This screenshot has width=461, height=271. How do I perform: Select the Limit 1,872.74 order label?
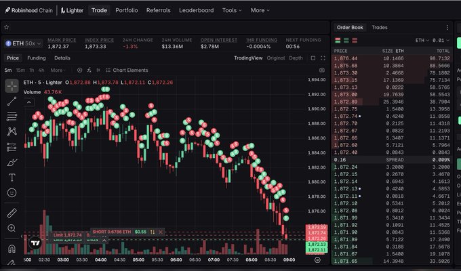[x=67, y=235]
